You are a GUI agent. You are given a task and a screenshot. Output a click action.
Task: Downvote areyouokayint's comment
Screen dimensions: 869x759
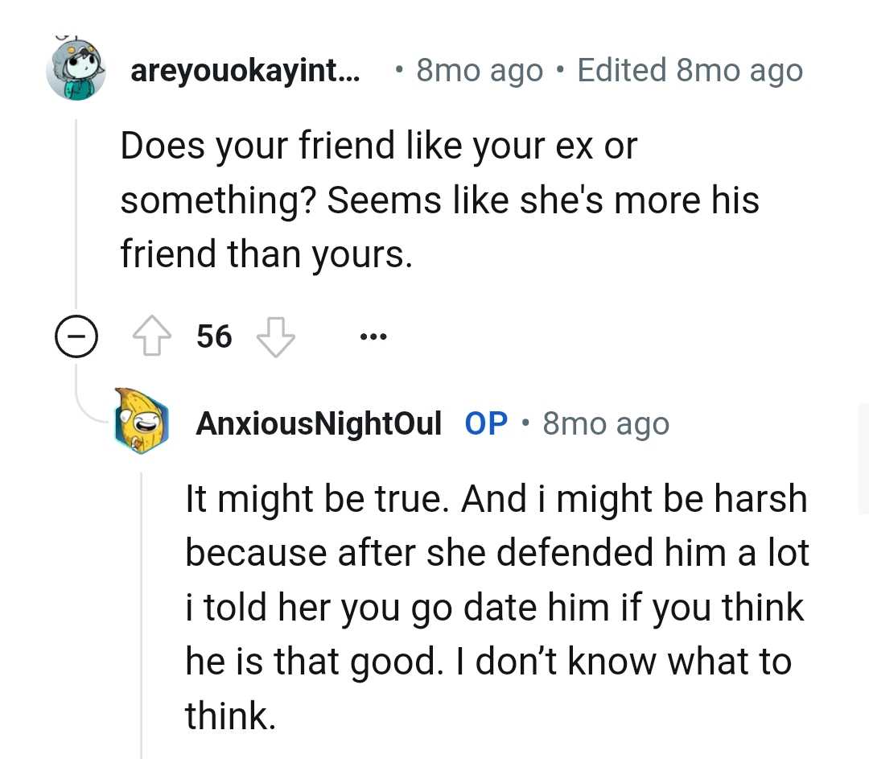pos(277,336)
